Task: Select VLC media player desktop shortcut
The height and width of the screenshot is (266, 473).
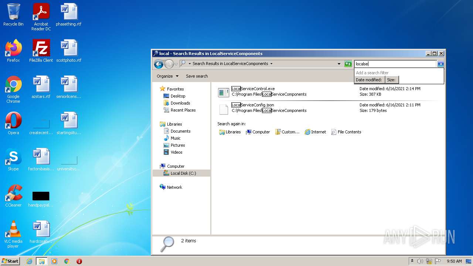Action: tap(13, 234)
